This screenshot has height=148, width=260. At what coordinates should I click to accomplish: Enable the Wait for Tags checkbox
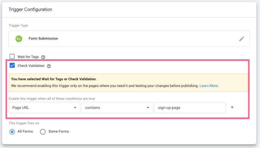(x=12, y=56)
